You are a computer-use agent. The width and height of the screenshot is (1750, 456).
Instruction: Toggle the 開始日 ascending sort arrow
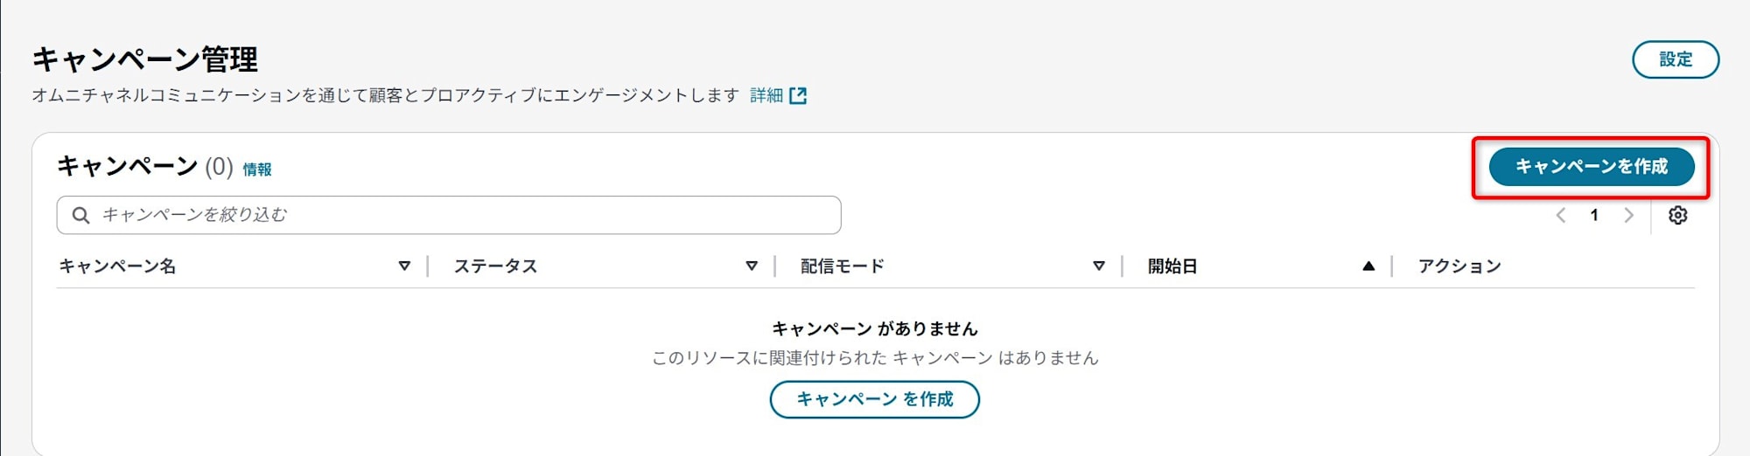[x=1368, y=266]
